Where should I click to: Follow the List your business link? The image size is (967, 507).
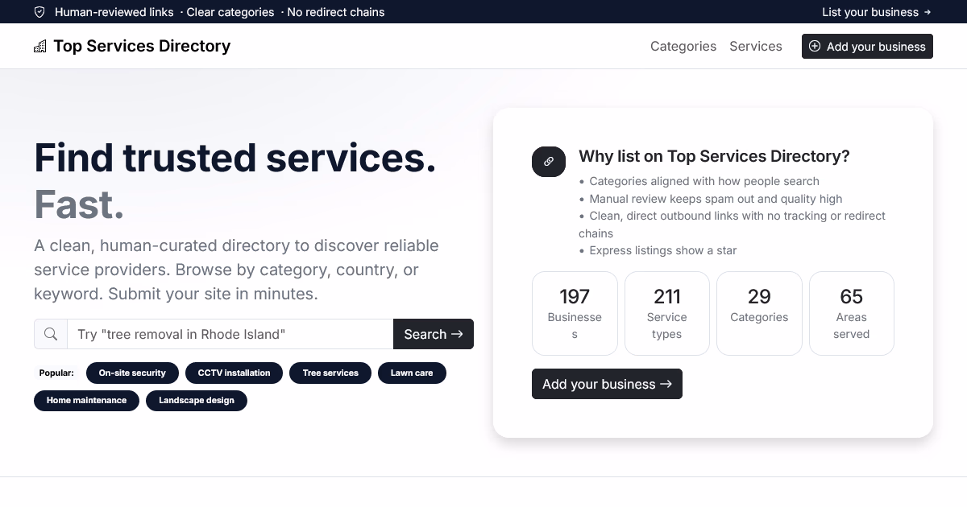coord(876,12)
